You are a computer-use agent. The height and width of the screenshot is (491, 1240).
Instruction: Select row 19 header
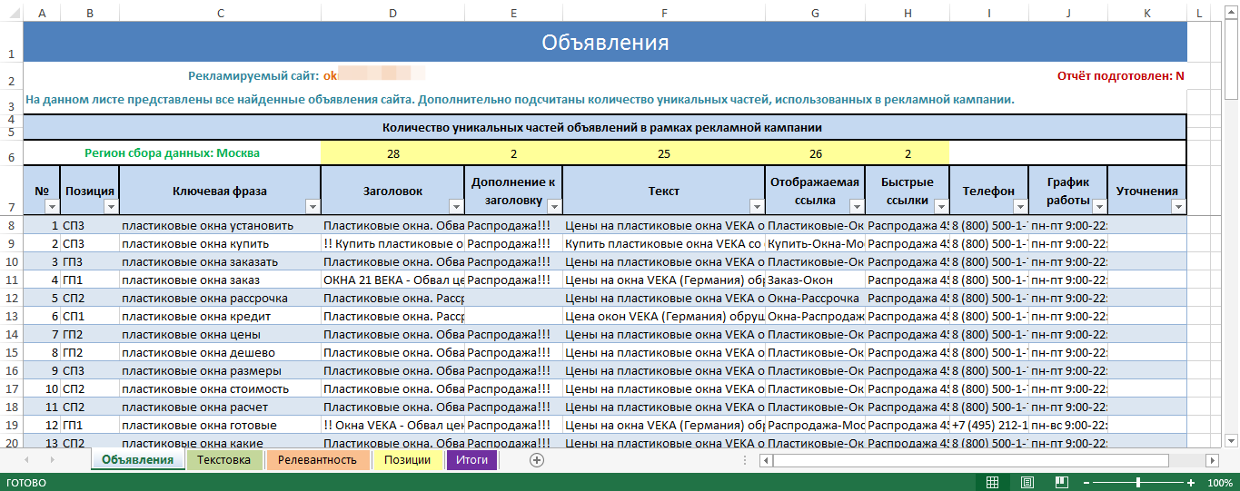(x=11, y=425)
